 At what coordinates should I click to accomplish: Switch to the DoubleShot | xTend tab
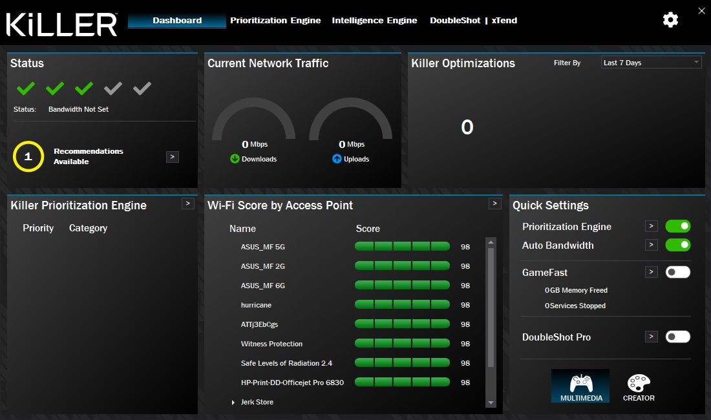click(473, 21)
